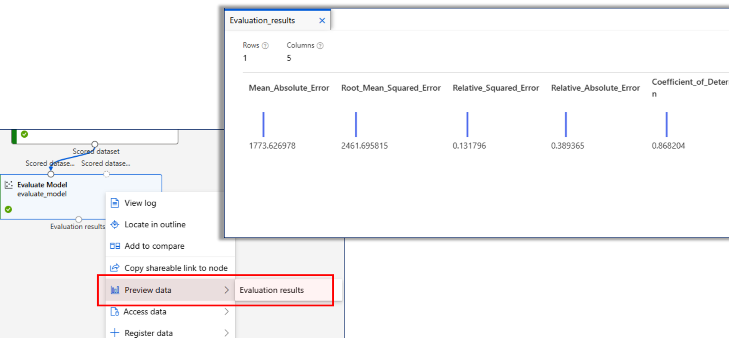The width and height of the screenshot is (729, 338).
Task: Click the Evaluate Model module icon
Action: pyautogui.click(x=8, y=185)
